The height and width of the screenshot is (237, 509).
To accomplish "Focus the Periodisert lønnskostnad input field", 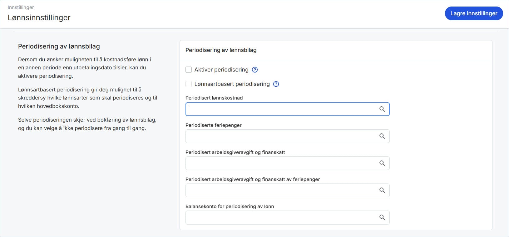I will tap(287, 109).
